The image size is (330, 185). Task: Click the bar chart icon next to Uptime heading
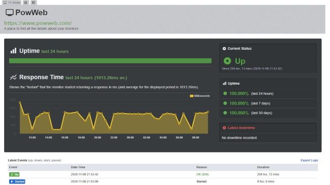coord(13,51)
